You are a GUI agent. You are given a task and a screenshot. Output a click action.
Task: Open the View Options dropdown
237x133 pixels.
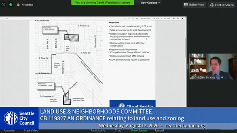coord(150,3)
